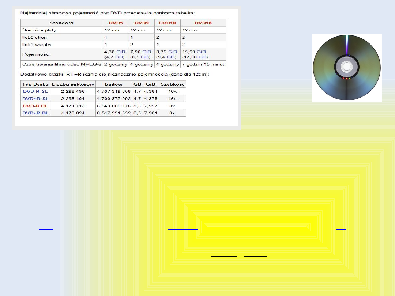Viewport: 395px width, 296px height.
Task: Click GiB link beside 4,38 capacity
Action: [x=121, y=52]
